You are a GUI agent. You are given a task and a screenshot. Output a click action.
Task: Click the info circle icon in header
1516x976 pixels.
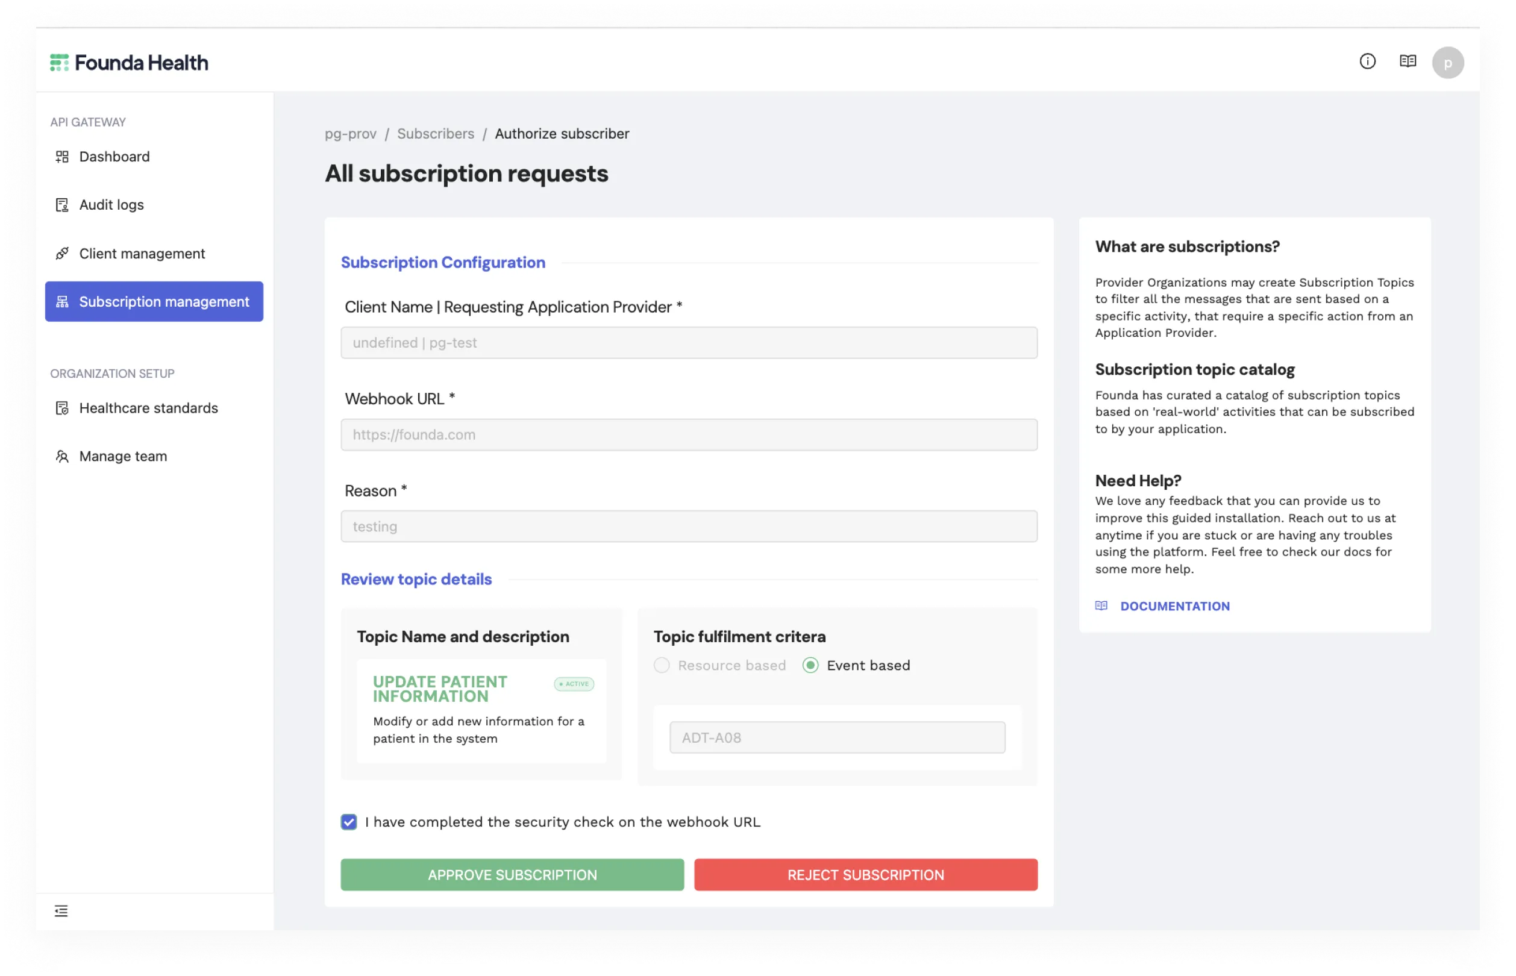click(x=1367, y=61)
